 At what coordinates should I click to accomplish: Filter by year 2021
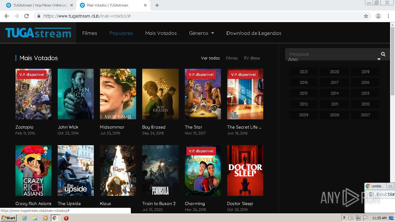coord(304,72)
